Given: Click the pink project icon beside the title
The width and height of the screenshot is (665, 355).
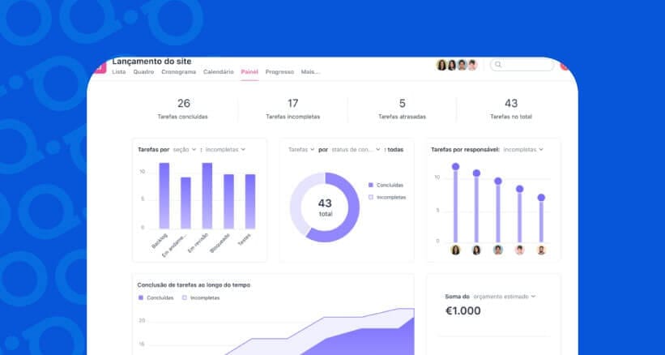Looking at the screenshot, I should pos(100,67).
